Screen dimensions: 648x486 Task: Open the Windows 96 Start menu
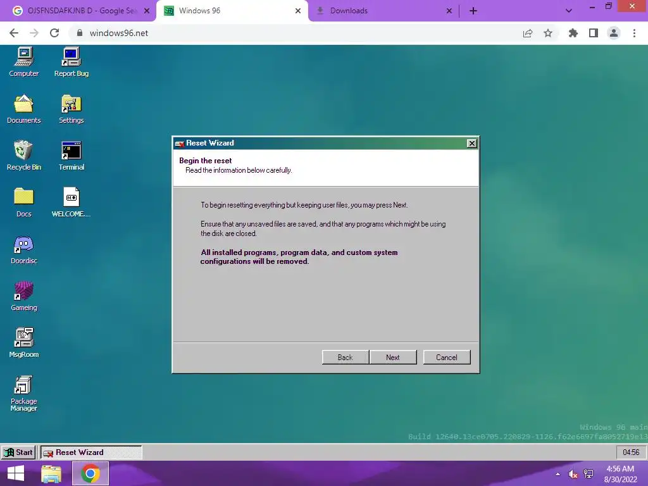click(18, 452)
